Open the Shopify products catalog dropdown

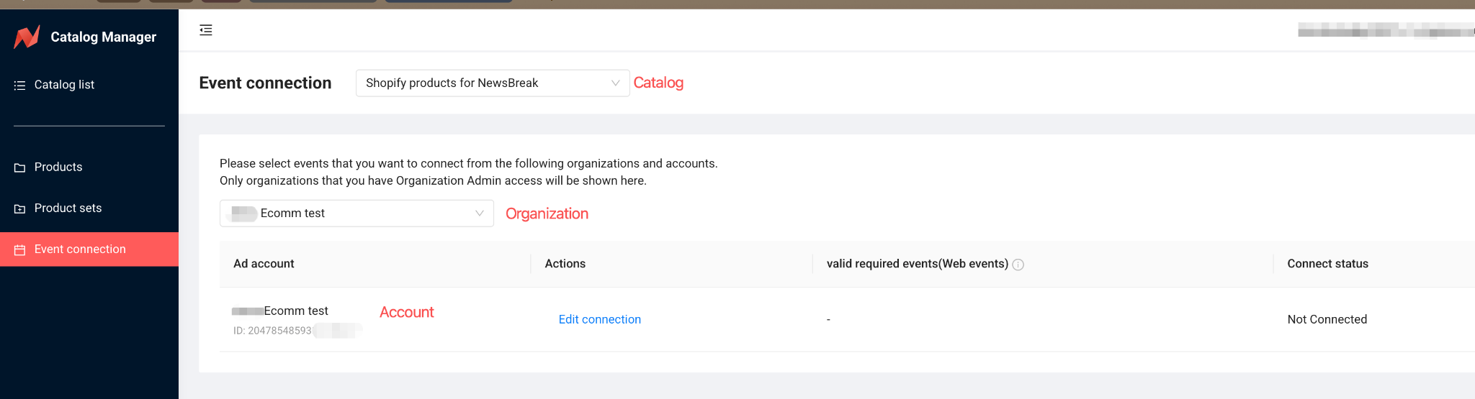click(493, 83)
